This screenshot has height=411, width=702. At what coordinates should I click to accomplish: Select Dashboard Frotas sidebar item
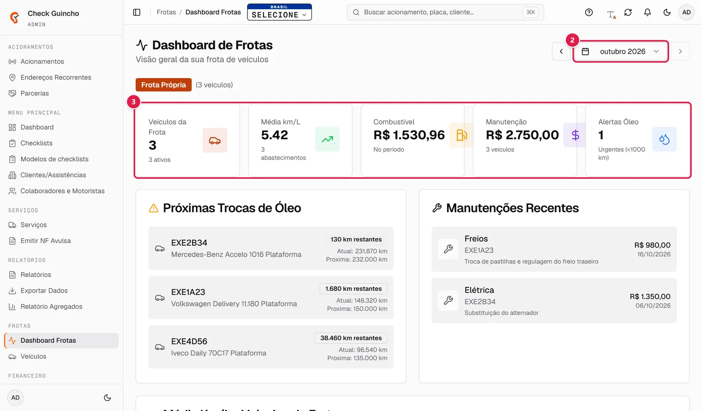(x=61, y=341)
